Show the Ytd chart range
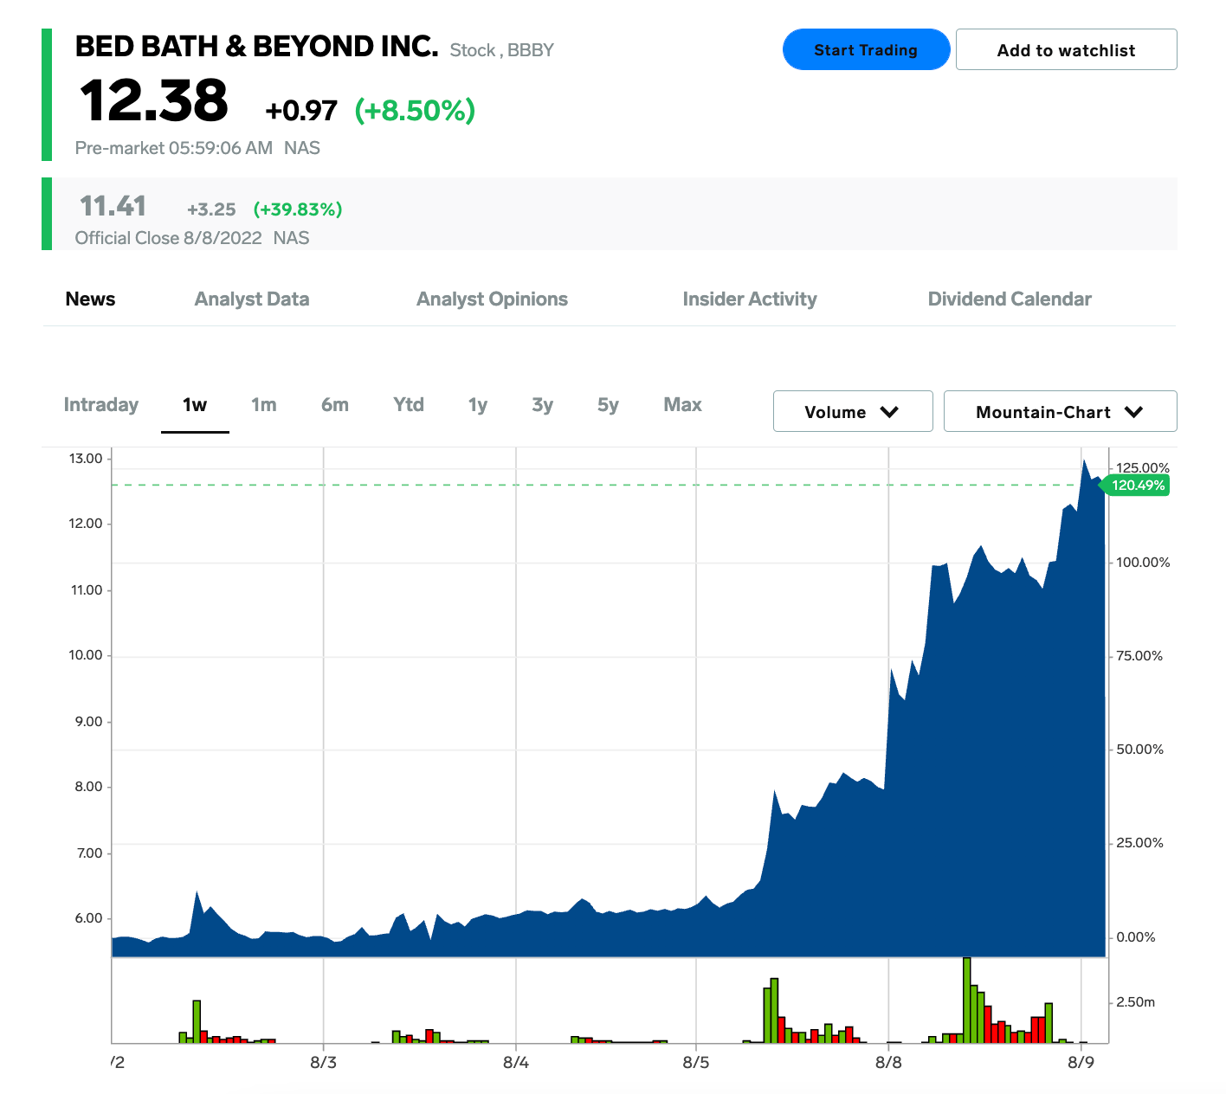The width and height of the screenshot is (1226, 1094). click(x=409, y=405)
